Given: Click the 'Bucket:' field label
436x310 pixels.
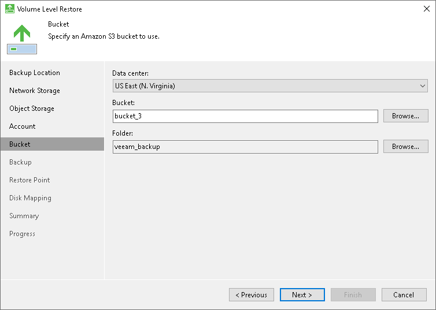Looking at the screenshot, I should (x=124, y=103).
